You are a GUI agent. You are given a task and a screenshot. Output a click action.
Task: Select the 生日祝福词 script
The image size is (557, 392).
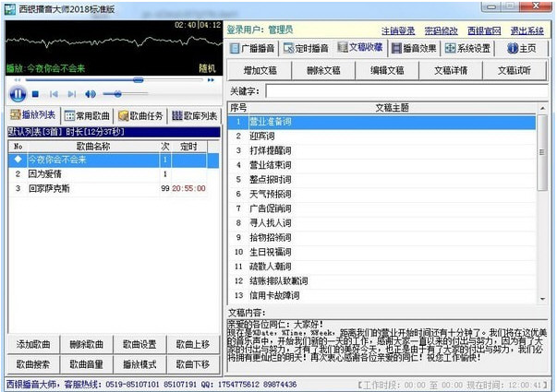(x=381, y=252)
